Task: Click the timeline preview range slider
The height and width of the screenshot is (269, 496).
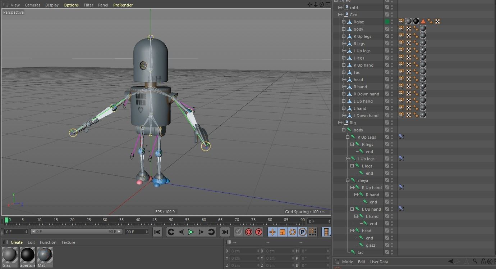Action: click(x=76, y=232)
